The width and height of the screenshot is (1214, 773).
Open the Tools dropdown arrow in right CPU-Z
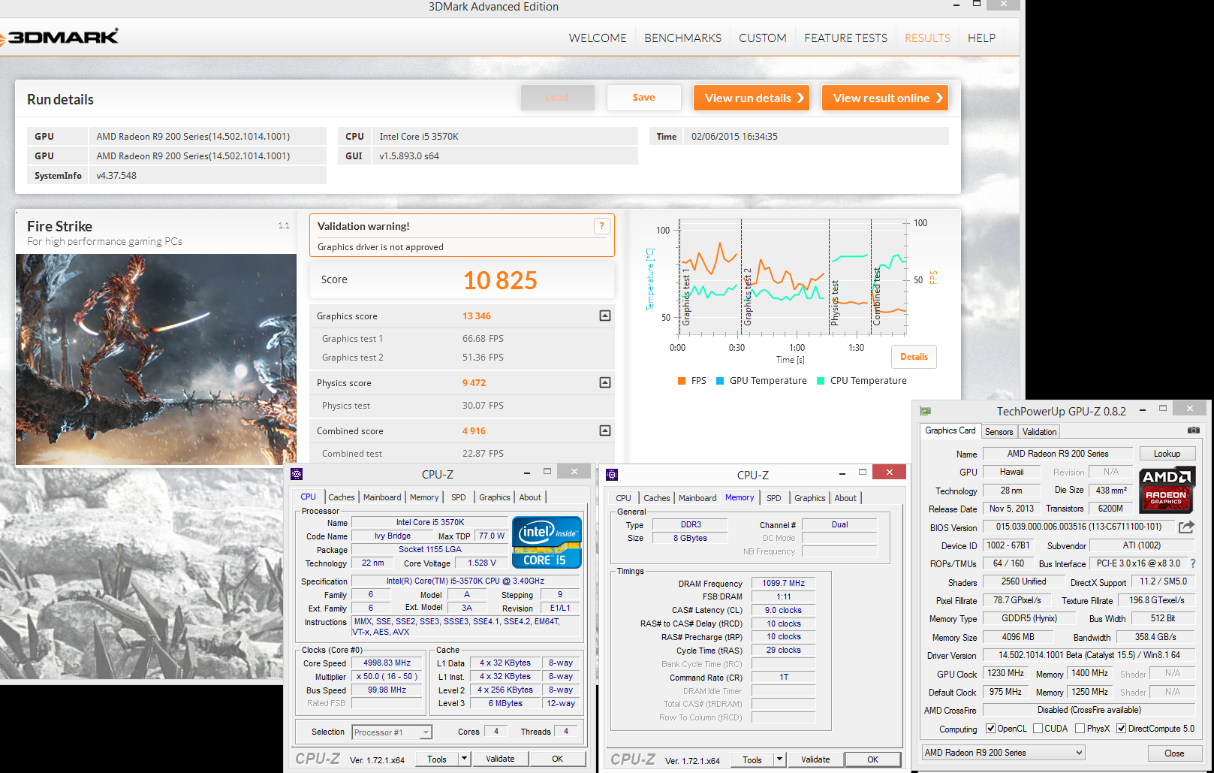click(779, 759)
